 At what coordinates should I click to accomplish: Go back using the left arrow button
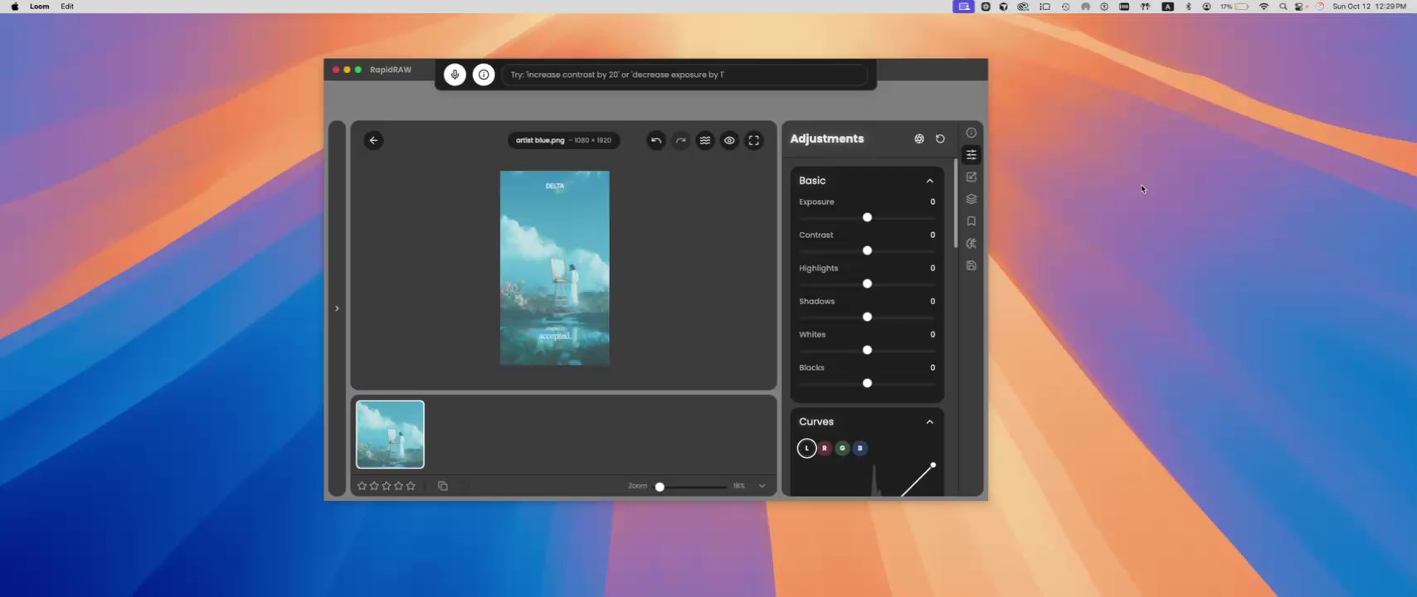click(373, 140)
